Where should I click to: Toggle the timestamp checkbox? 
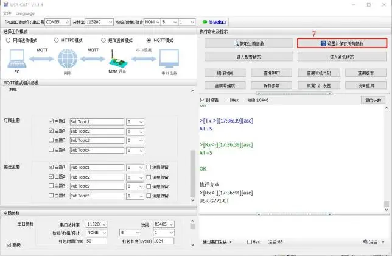click(x=203, y=100)
